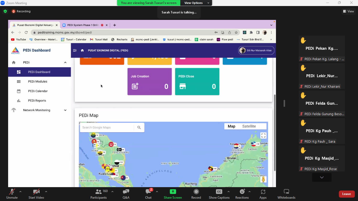358x201 pixels.
Task: Start Video in the Zoom toolbar
Action: [x=36, y=194]
